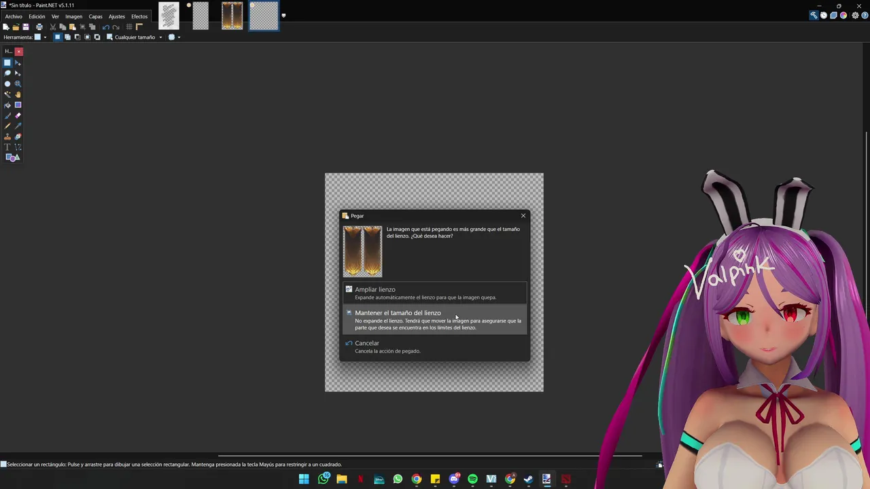Click the Copy icon in toolbar

click(x=63, y=27)
